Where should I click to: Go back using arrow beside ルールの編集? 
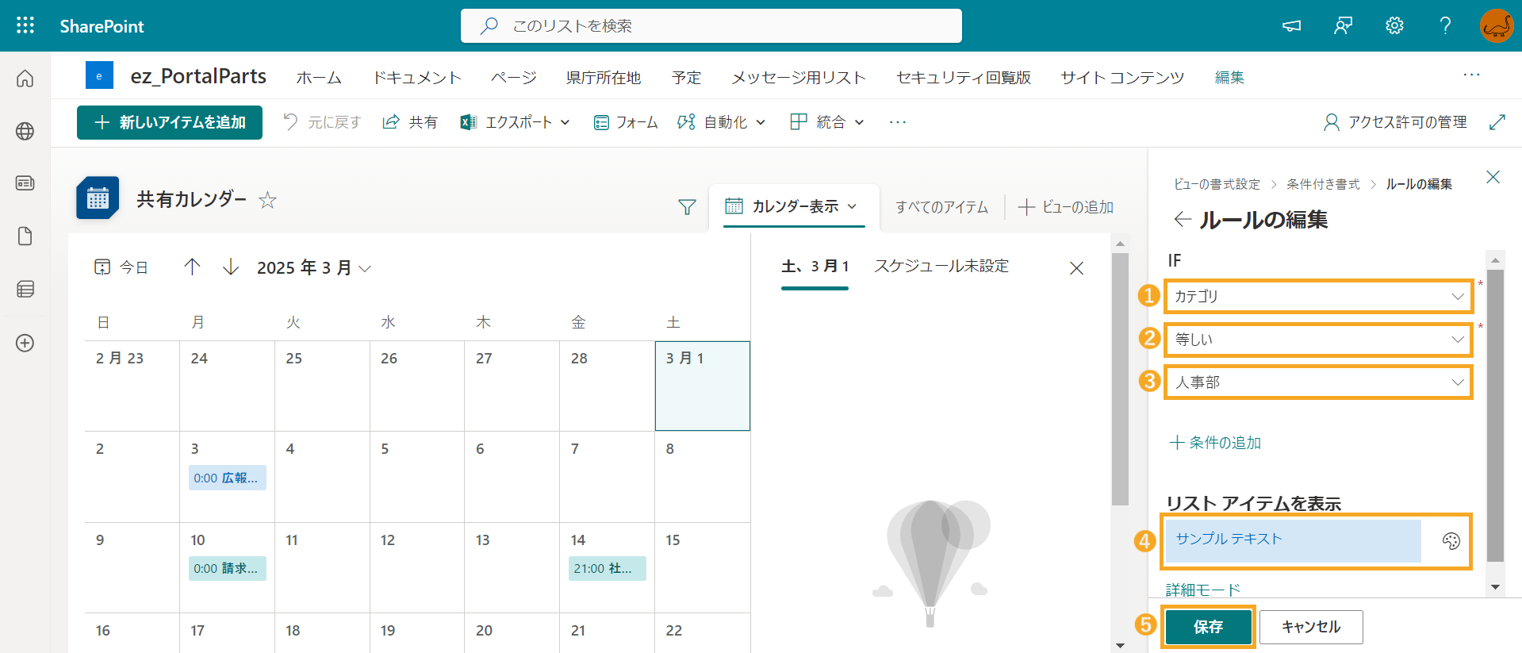click(x=1183, y=220)
